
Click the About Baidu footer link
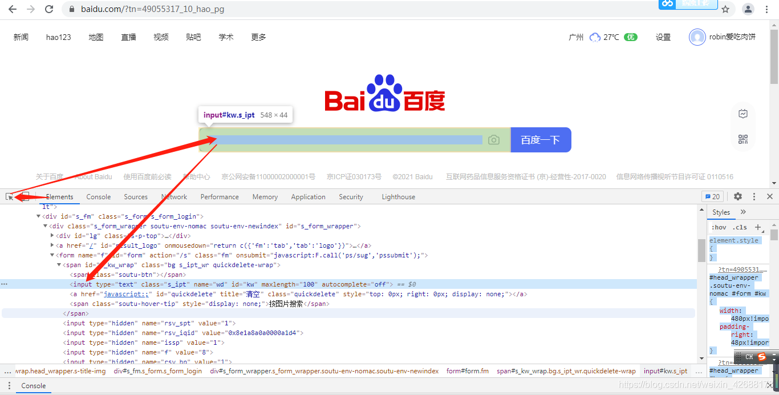93,177
